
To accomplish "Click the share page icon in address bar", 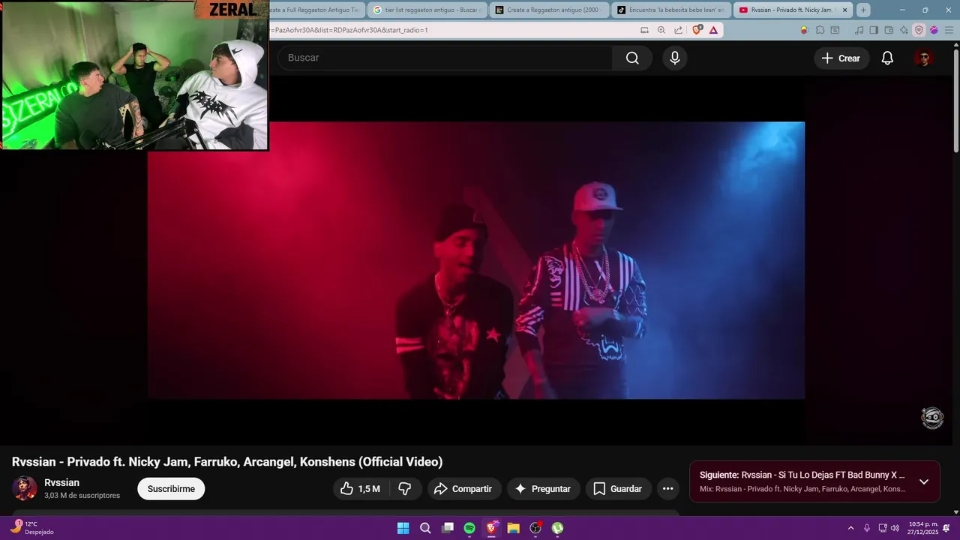I will pos(678,30).
